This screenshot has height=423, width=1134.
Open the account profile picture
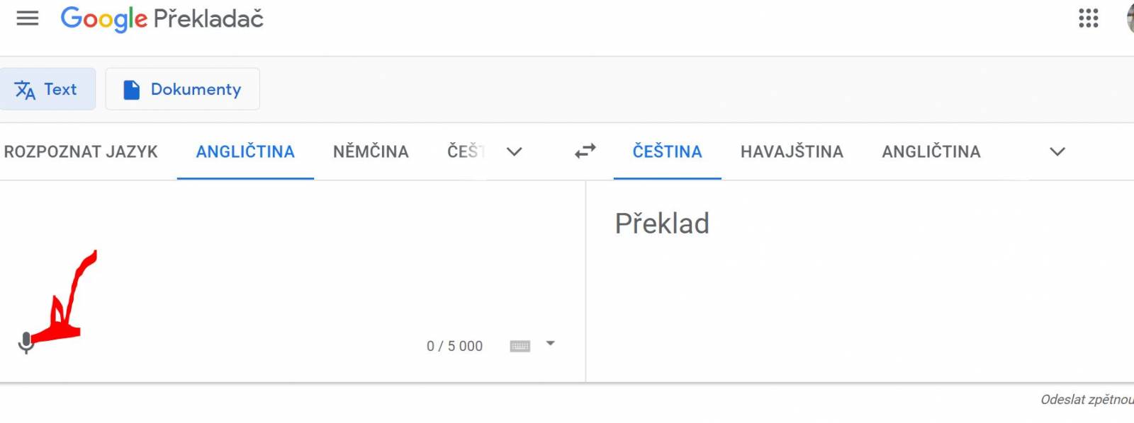(x=1130, y=18)
